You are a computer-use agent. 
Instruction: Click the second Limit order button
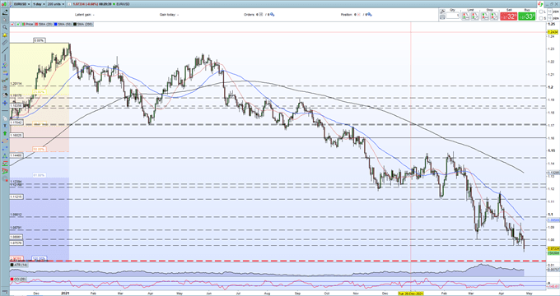pos(474,16)
